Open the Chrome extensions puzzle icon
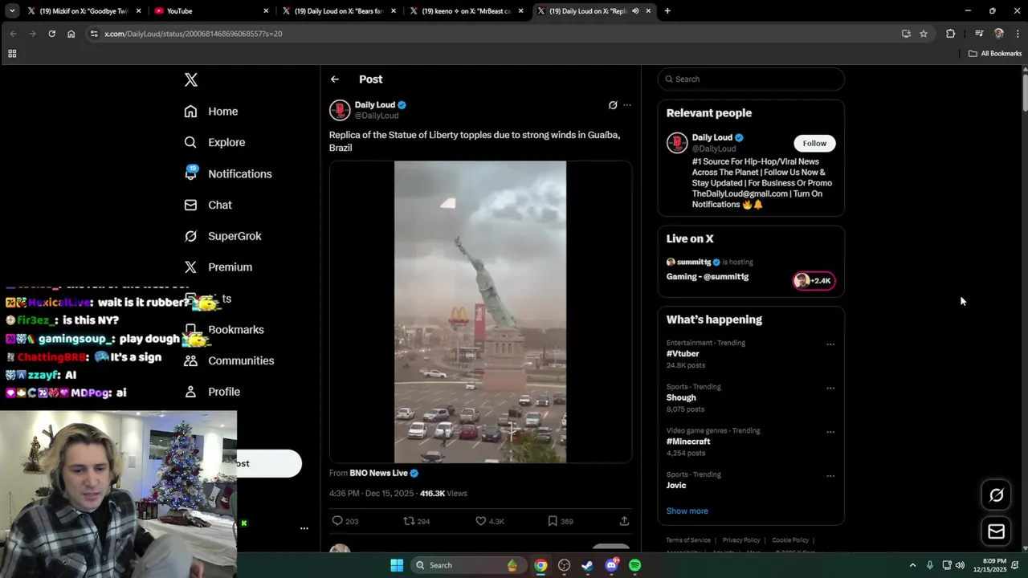This screenshot has width=1028, height=578. coord(951,34)
